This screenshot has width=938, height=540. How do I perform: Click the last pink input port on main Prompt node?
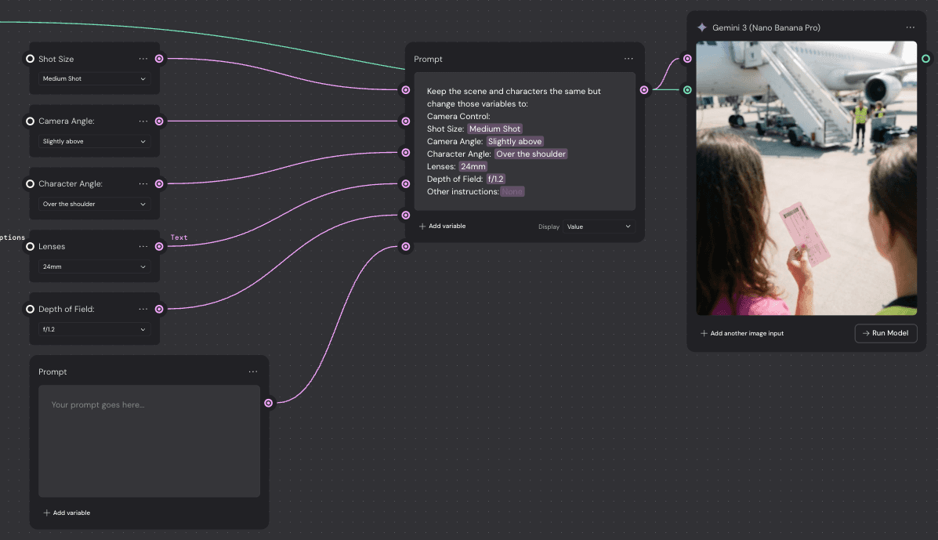(406, 246)
